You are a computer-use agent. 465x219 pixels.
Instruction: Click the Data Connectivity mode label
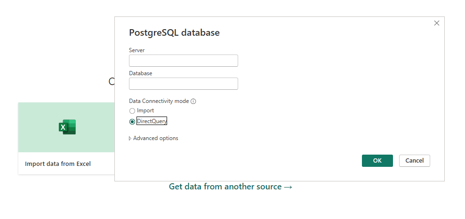tap(159, 101)
